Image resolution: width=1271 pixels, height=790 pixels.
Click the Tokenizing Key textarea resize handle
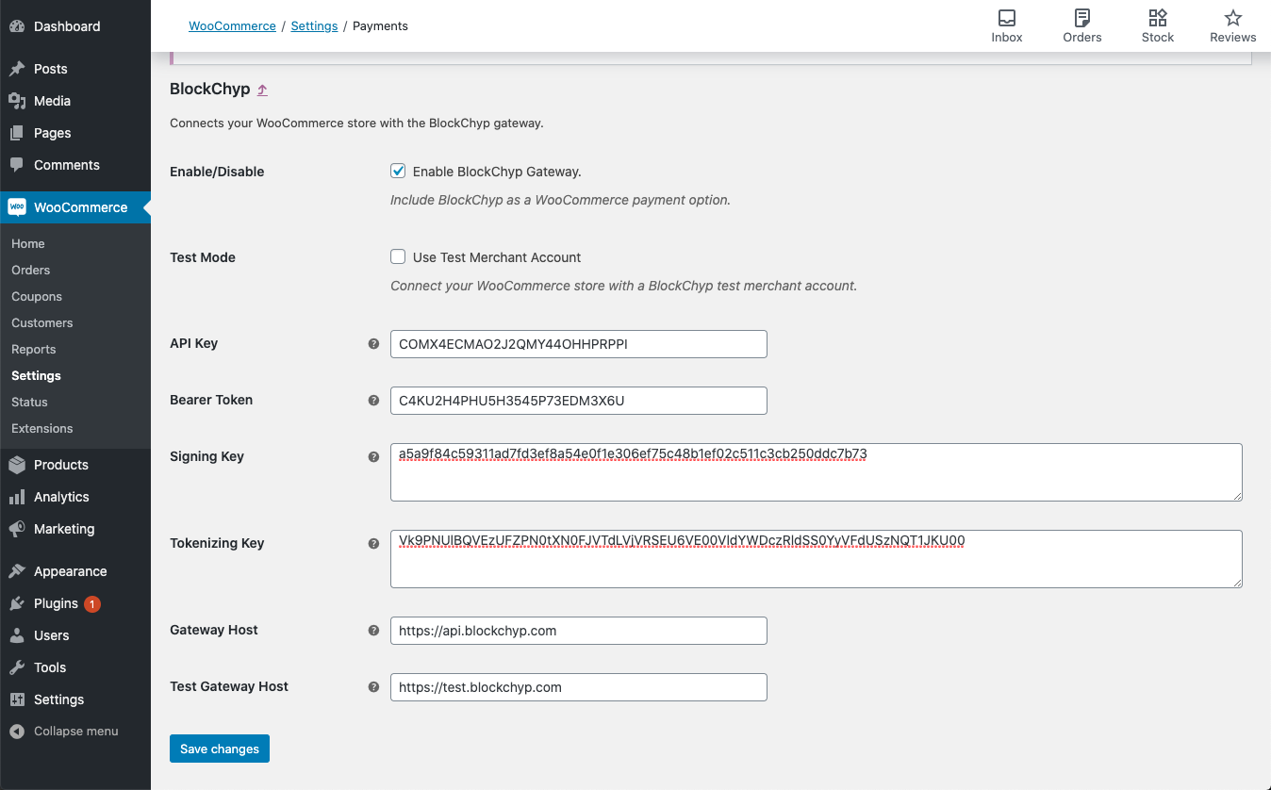coord(1236,582)
